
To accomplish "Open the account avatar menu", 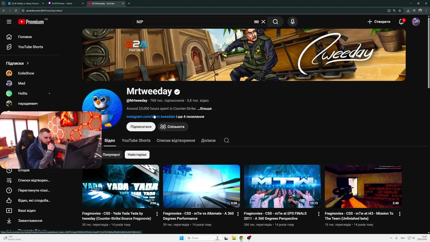I will 416,22.
